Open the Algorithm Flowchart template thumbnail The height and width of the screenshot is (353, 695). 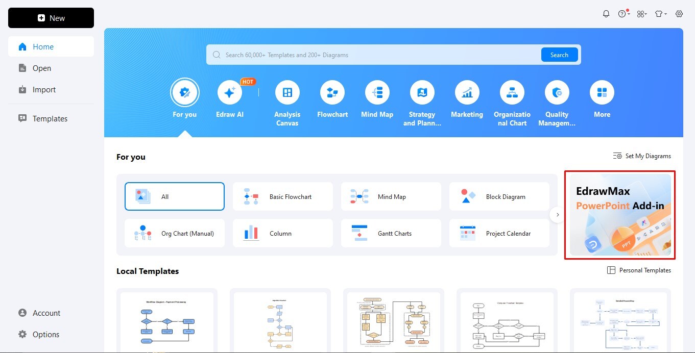[280, 321]
